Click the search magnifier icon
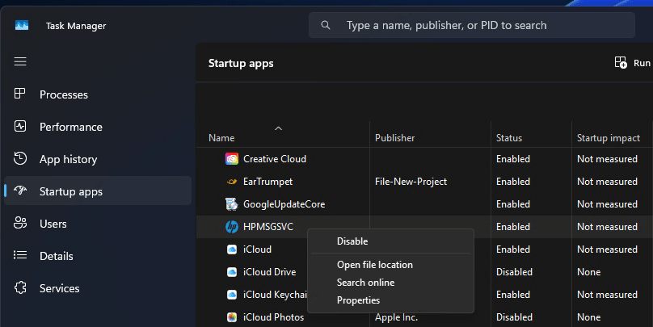 click(326, 25)
